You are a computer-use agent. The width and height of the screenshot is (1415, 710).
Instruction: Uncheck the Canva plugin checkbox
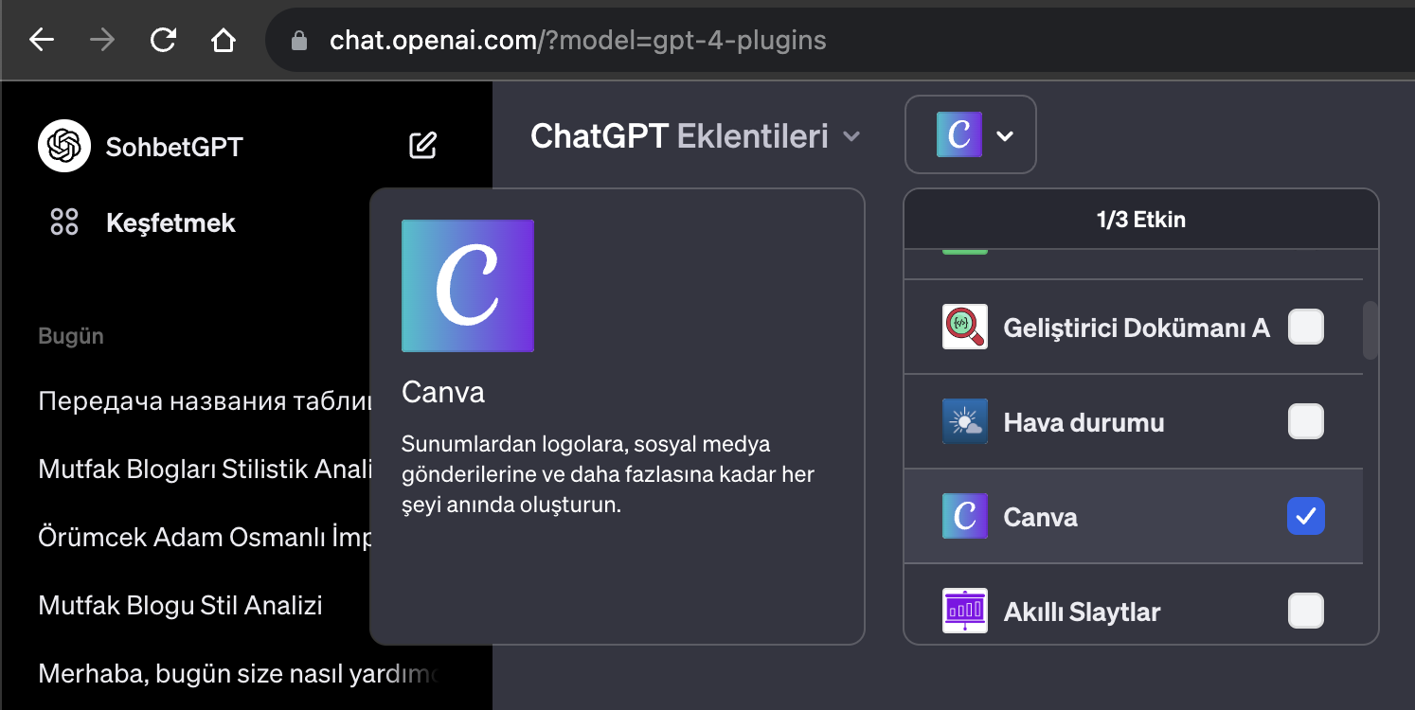pos(1306,516)
